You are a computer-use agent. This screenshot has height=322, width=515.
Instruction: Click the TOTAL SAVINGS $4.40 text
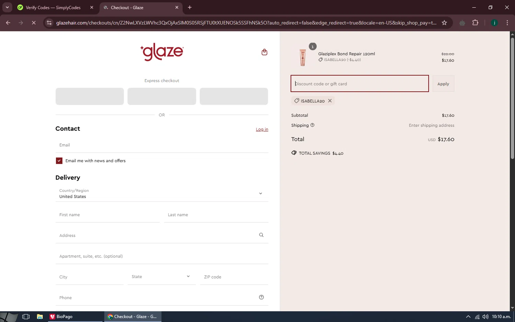tap(321, 153)
